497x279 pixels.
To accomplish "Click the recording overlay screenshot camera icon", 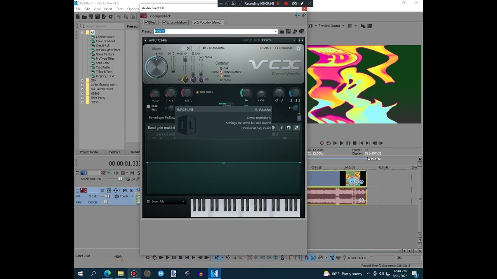I will pyautogui.click(x=294, y=3).
